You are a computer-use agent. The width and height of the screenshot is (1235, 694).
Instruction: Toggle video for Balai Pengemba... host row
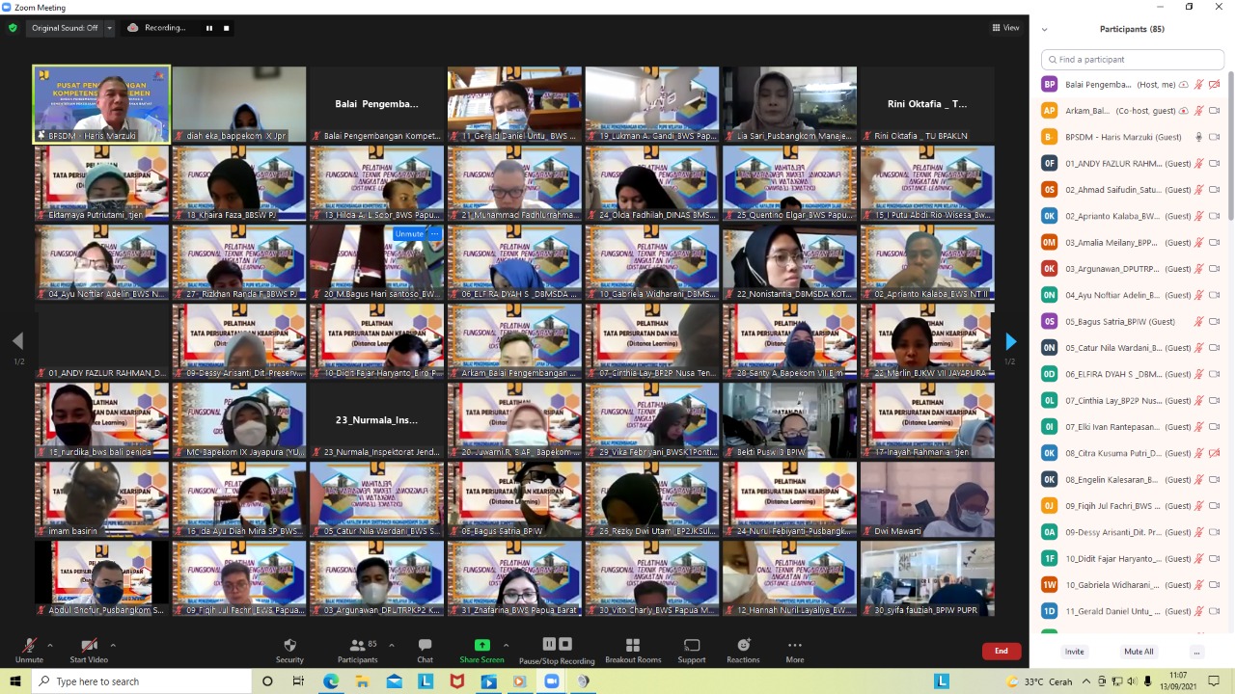(1215, 85)
